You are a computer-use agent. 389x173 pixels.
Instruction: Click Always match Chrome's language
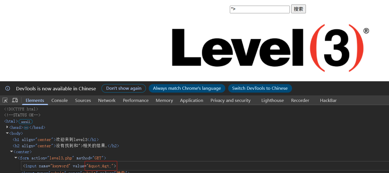tap(187, 88)
